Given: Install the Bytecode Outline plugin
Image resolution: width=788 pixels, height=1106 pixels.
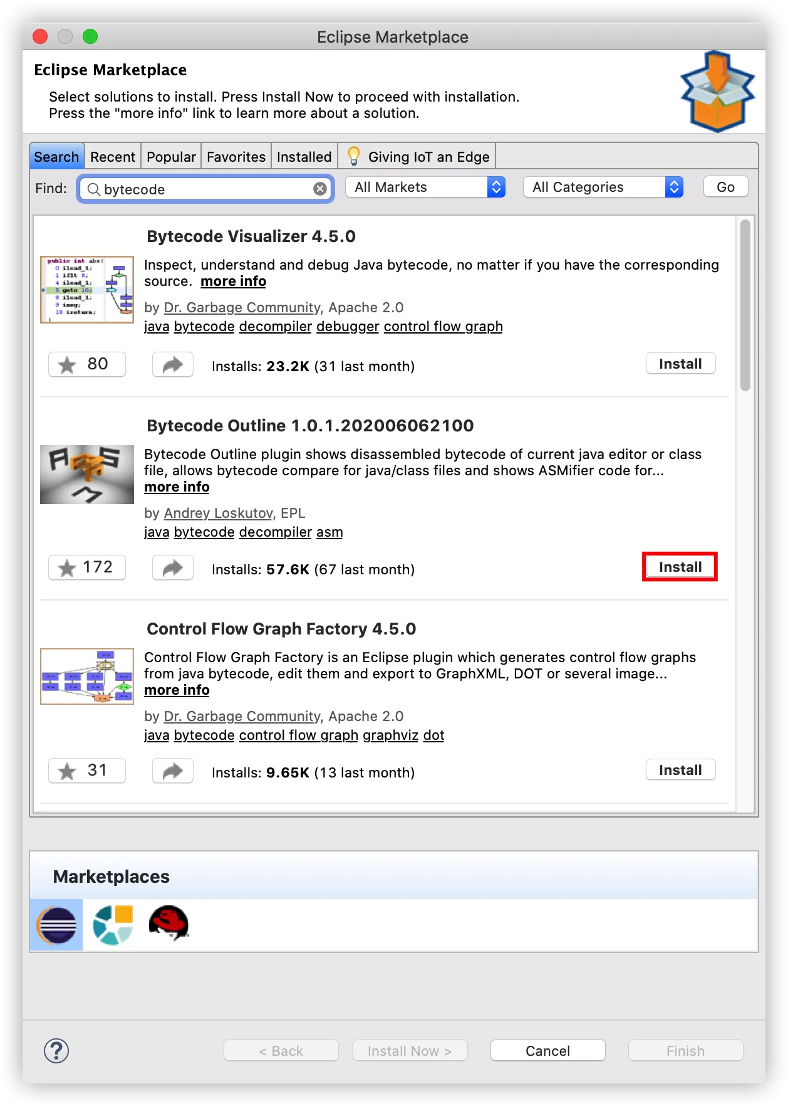Looking at the screenshot, I should click(x=680, y=567).
